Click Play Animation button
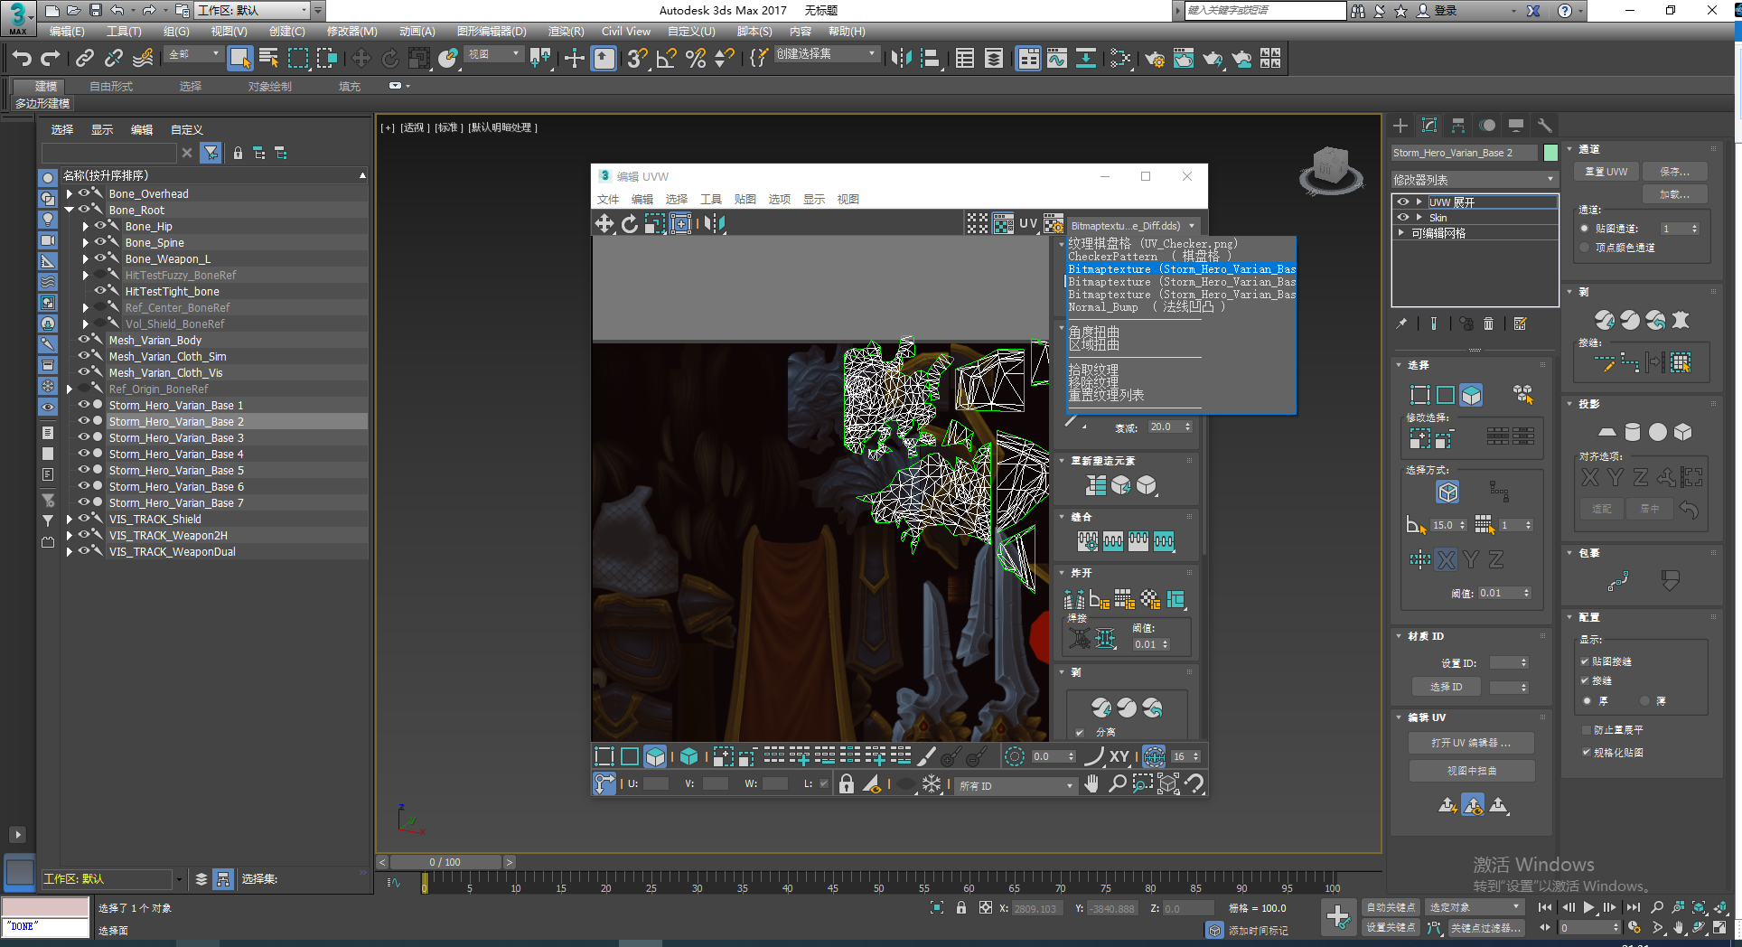The height and width of the screenshot is (947, 1742). [x=1588, y=907]
